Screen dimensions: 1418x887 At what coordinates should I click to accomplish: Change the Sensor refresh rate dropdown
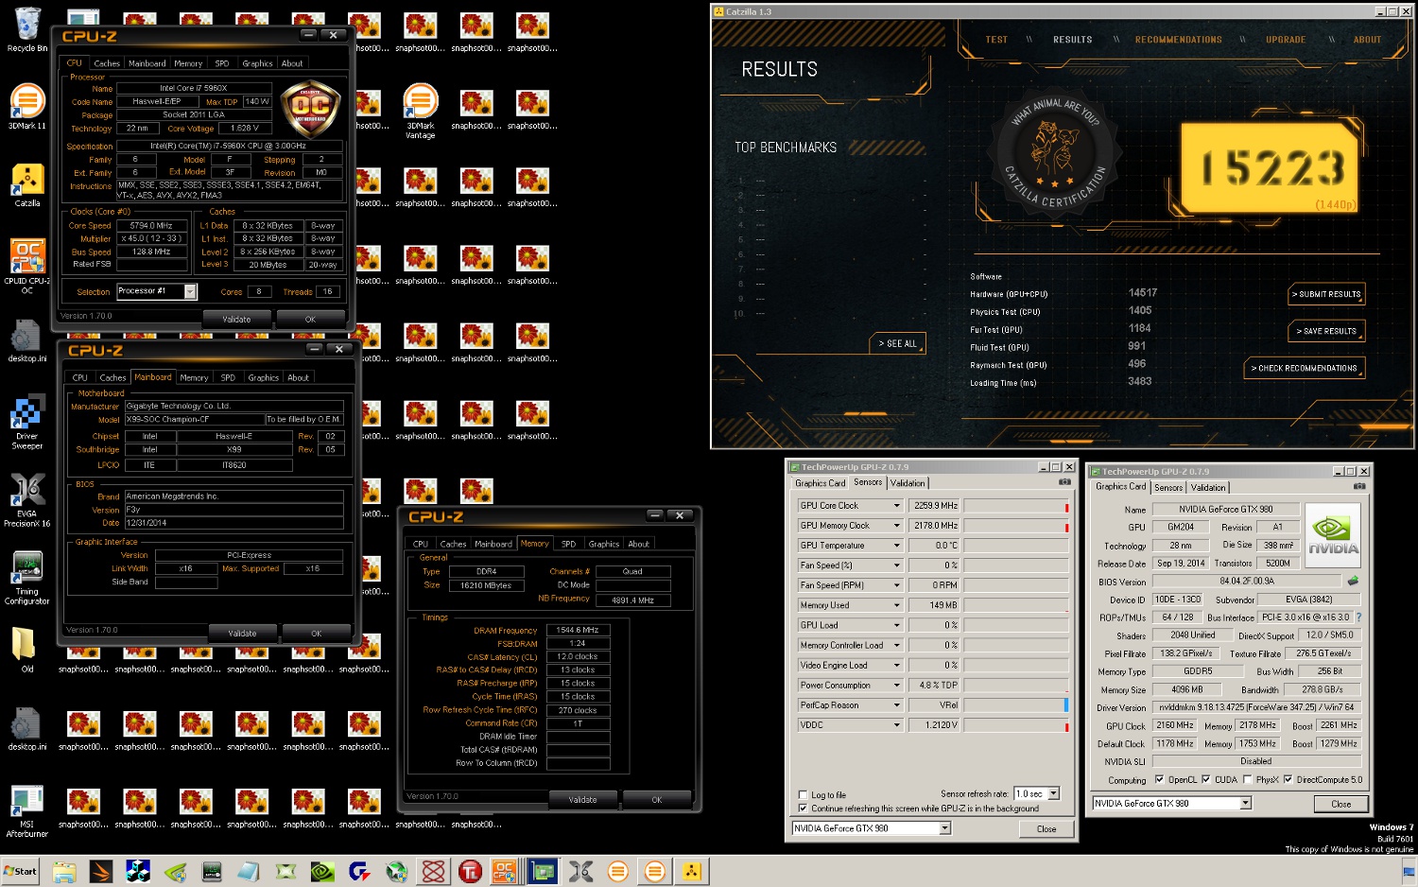tap(1036, 793)
